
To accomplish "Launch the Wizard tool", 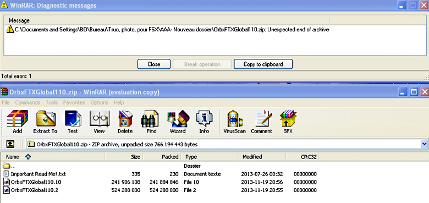I will 178,122.
